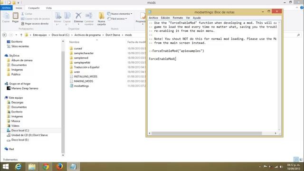304x171 pixels.
Task: Click Copiar ruta de acceso
Action: [36, 19]
